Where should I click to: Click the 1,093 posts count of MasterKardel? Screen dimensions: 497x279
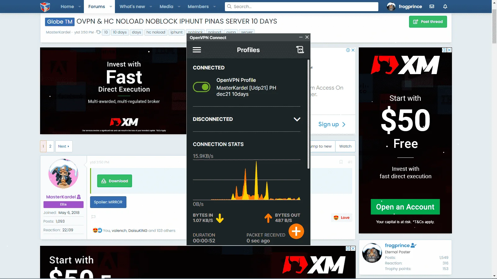(x=60, y=221)
